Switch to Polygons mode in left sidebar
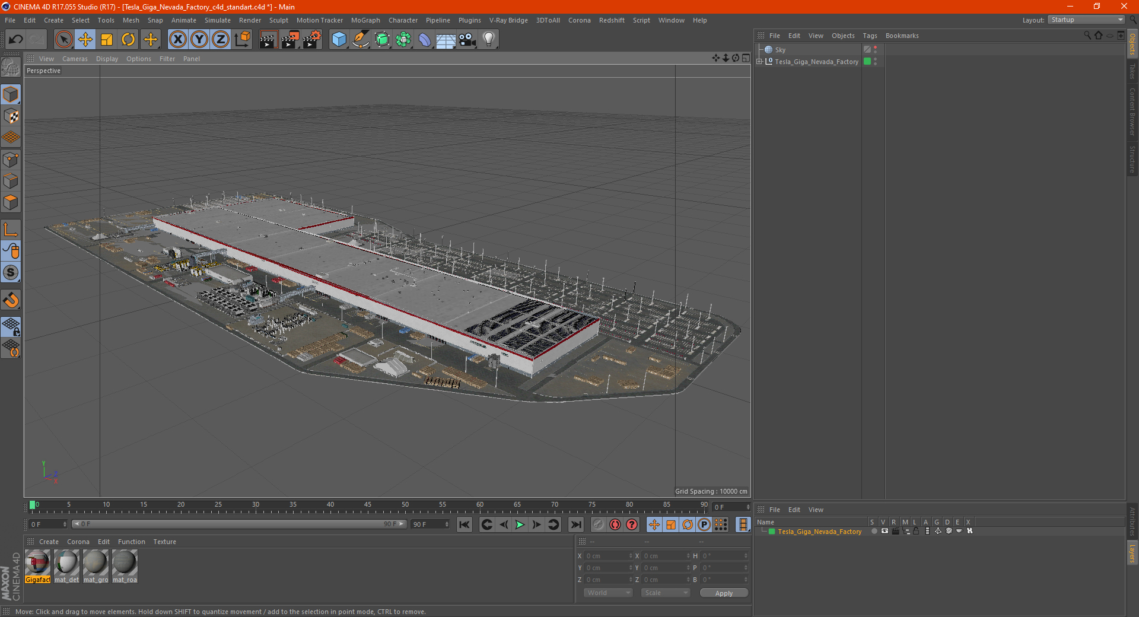Screen dimensions: 1139x617 [11, 202]
